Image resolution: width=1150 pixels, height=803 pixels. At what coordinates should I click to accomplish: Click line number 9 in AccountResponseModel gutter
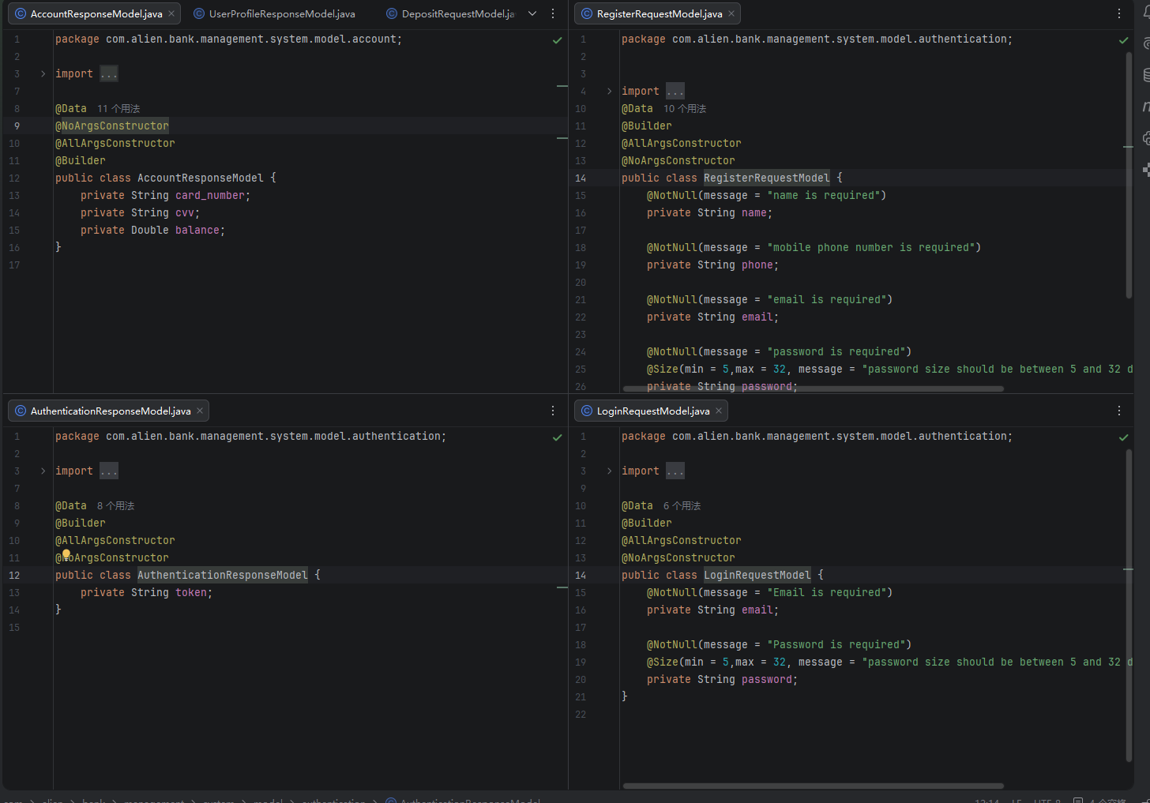[x=17, y=126]
